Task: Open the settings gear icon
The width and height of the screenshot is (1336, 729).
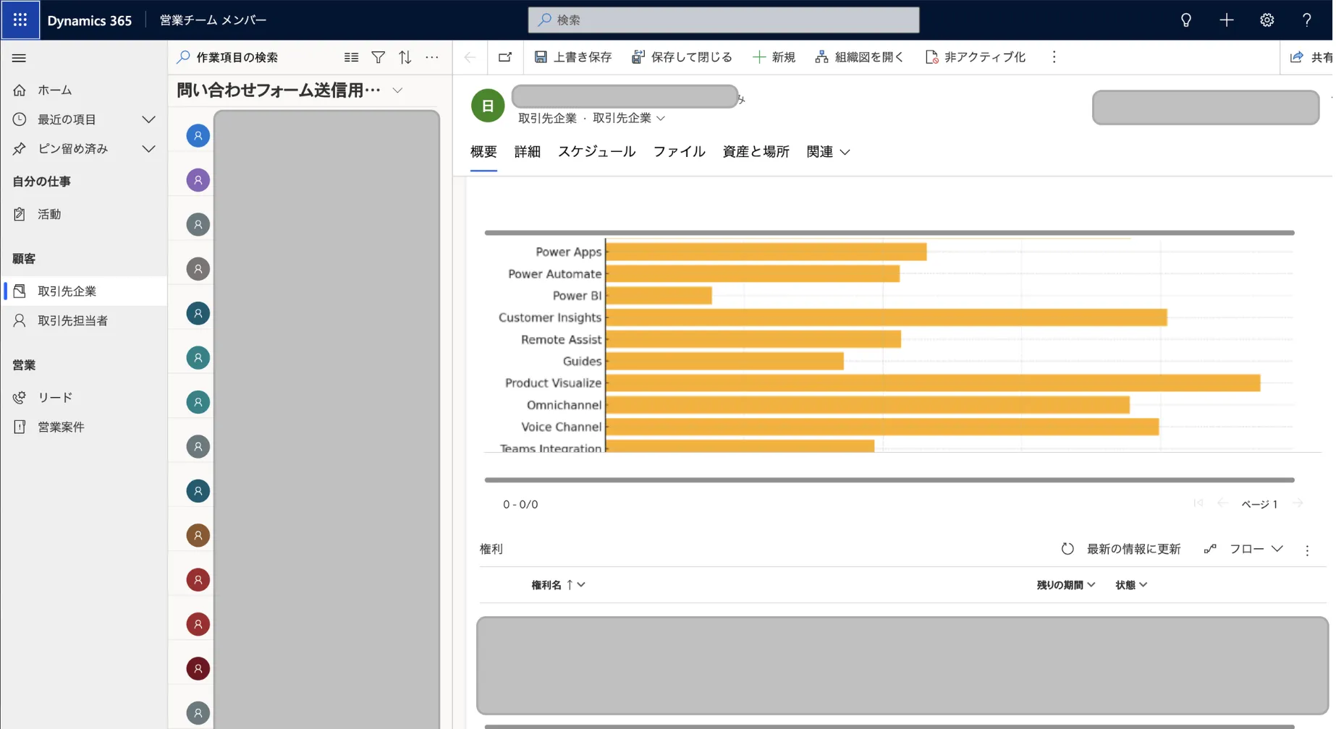Action: [1267, 20]
